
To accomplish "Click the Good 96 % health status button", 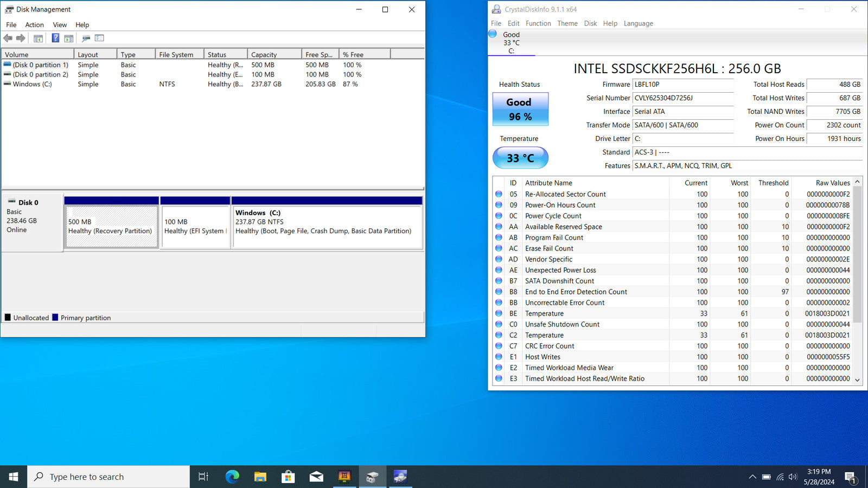I will click(520, 109).
